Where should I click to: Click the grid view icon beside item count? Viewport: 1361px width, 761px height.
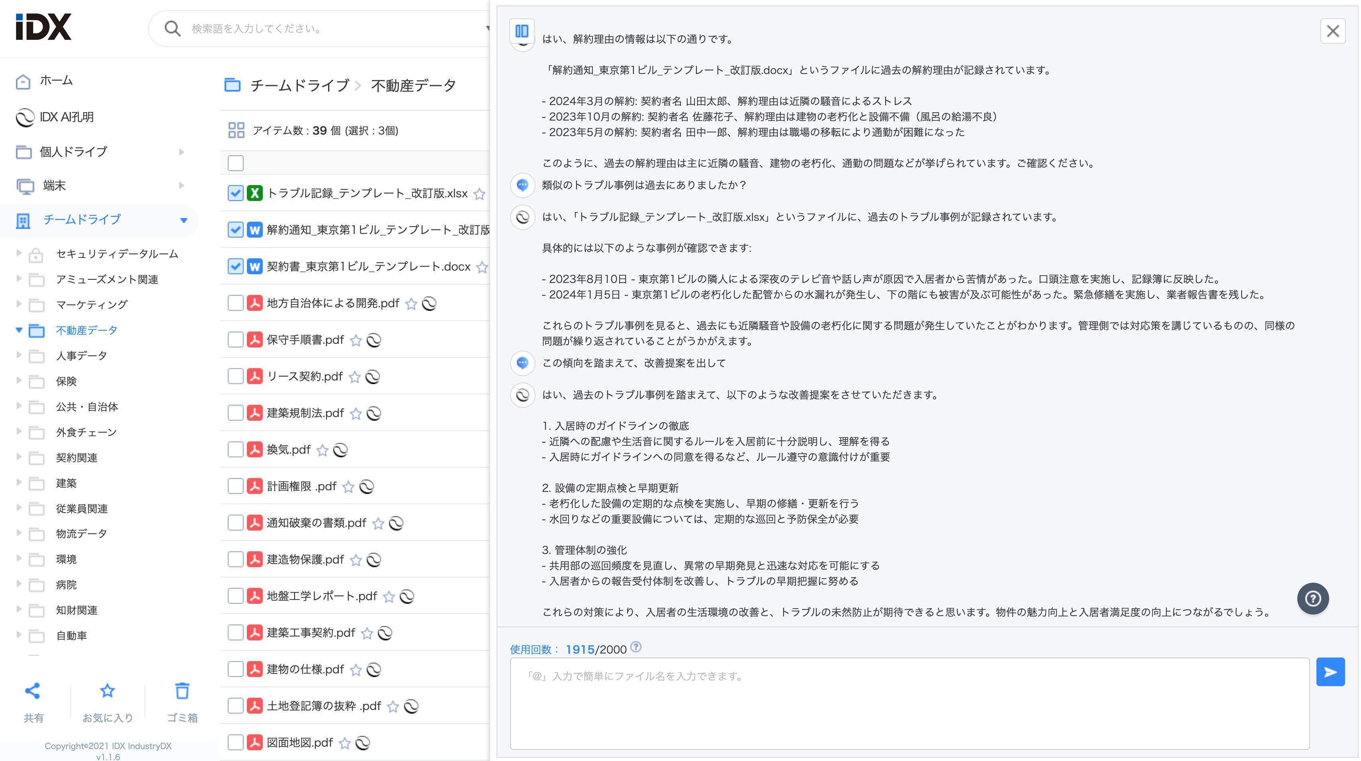point(236,131)
